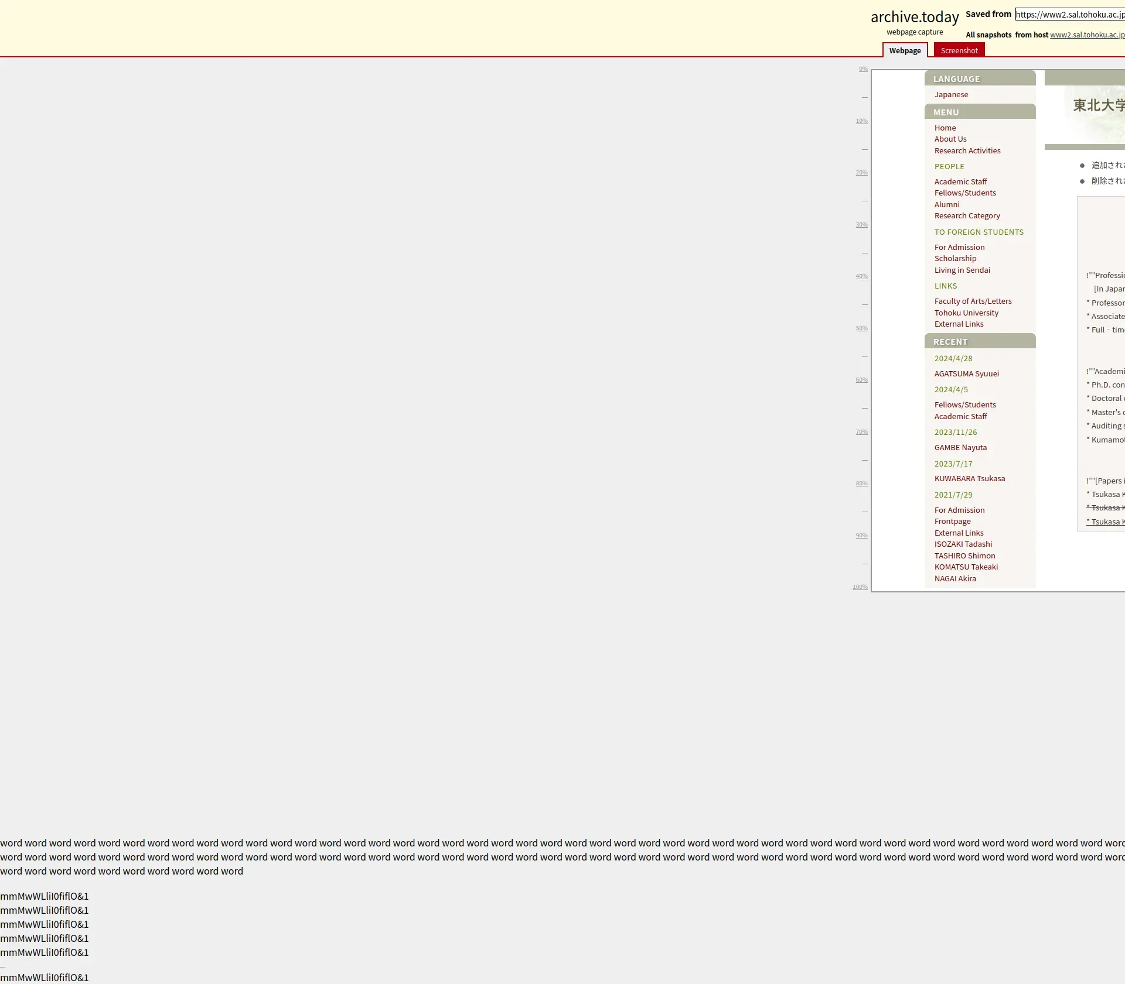1125x984 pixels.
Task: Jump to 50% scroll marker
Action: (x=861, y=328)
